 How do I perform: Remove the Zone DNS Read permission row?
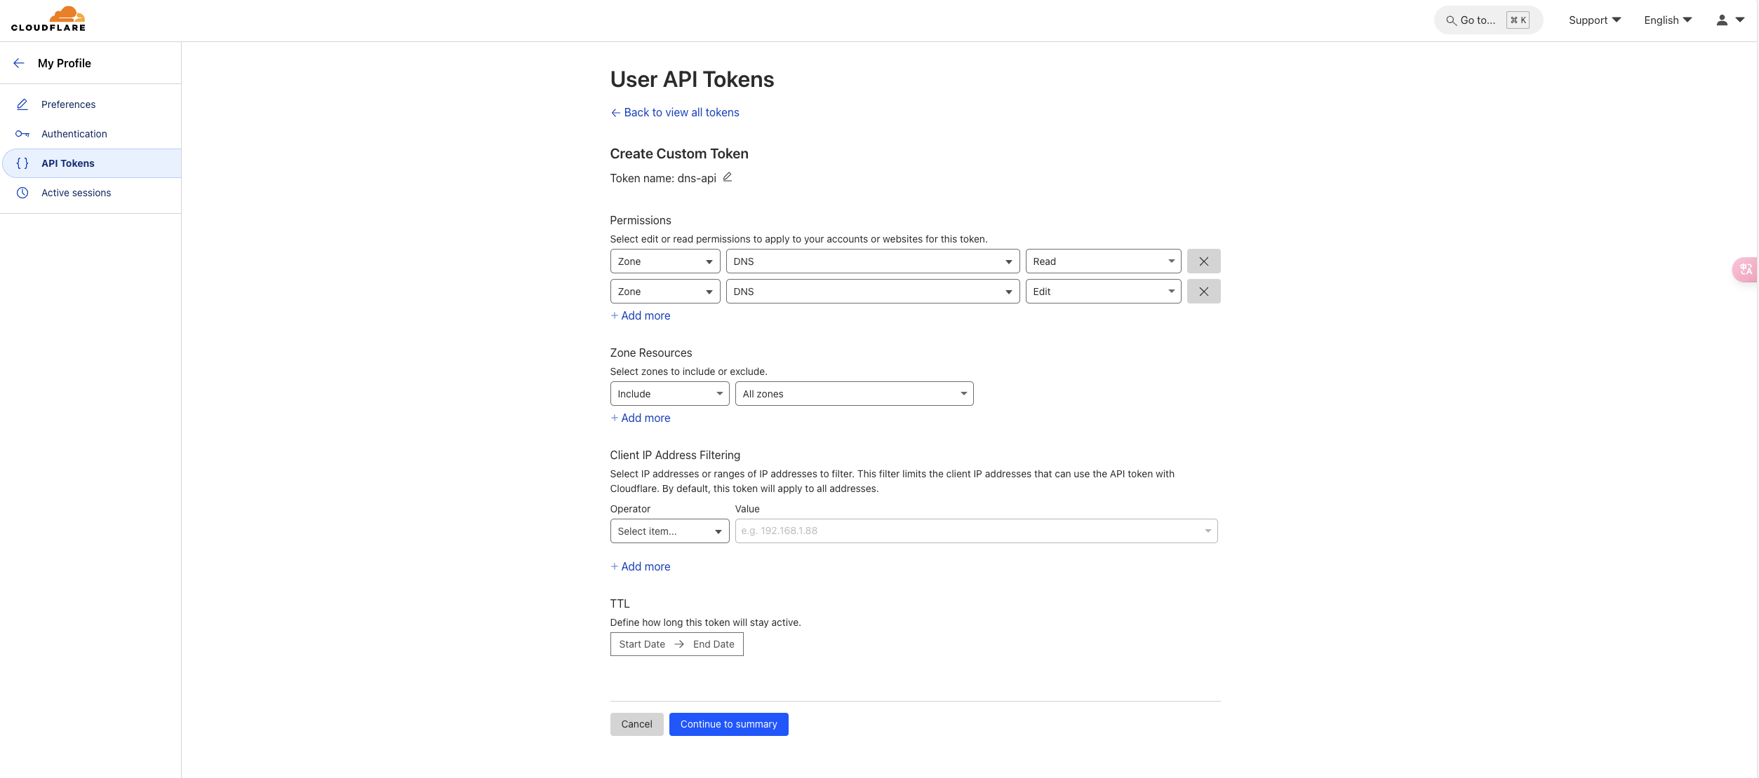(x=1203, y=261)
